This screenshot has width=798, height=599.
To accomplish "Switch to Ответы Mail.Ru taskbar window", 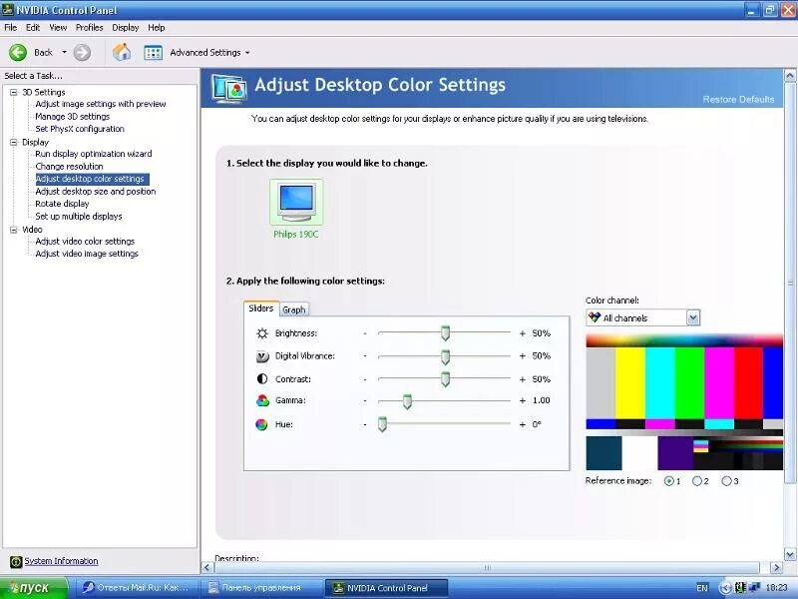I will point(137,588).
